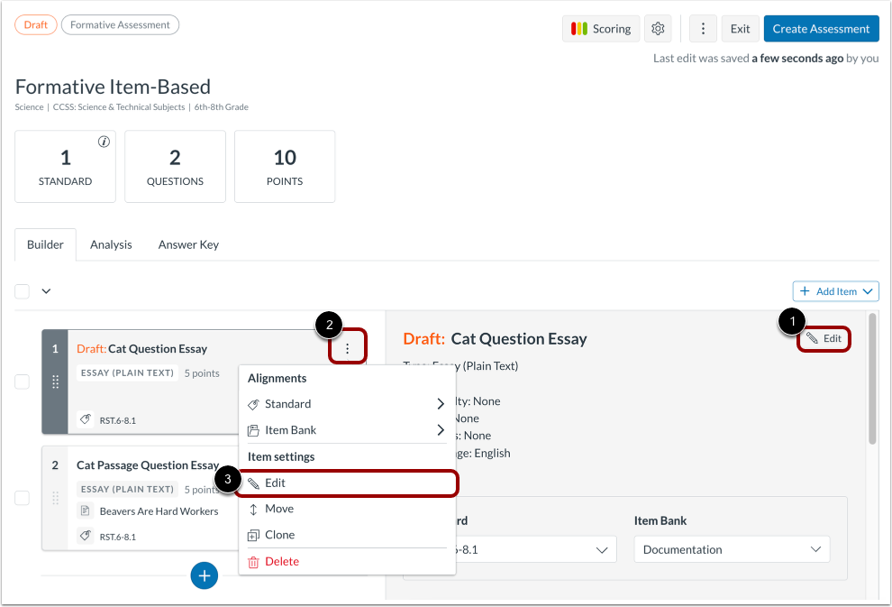Click the 10 Points summary card
This screenshot has width=892, height=607.
pyautogui.click(x=285, y=166)
